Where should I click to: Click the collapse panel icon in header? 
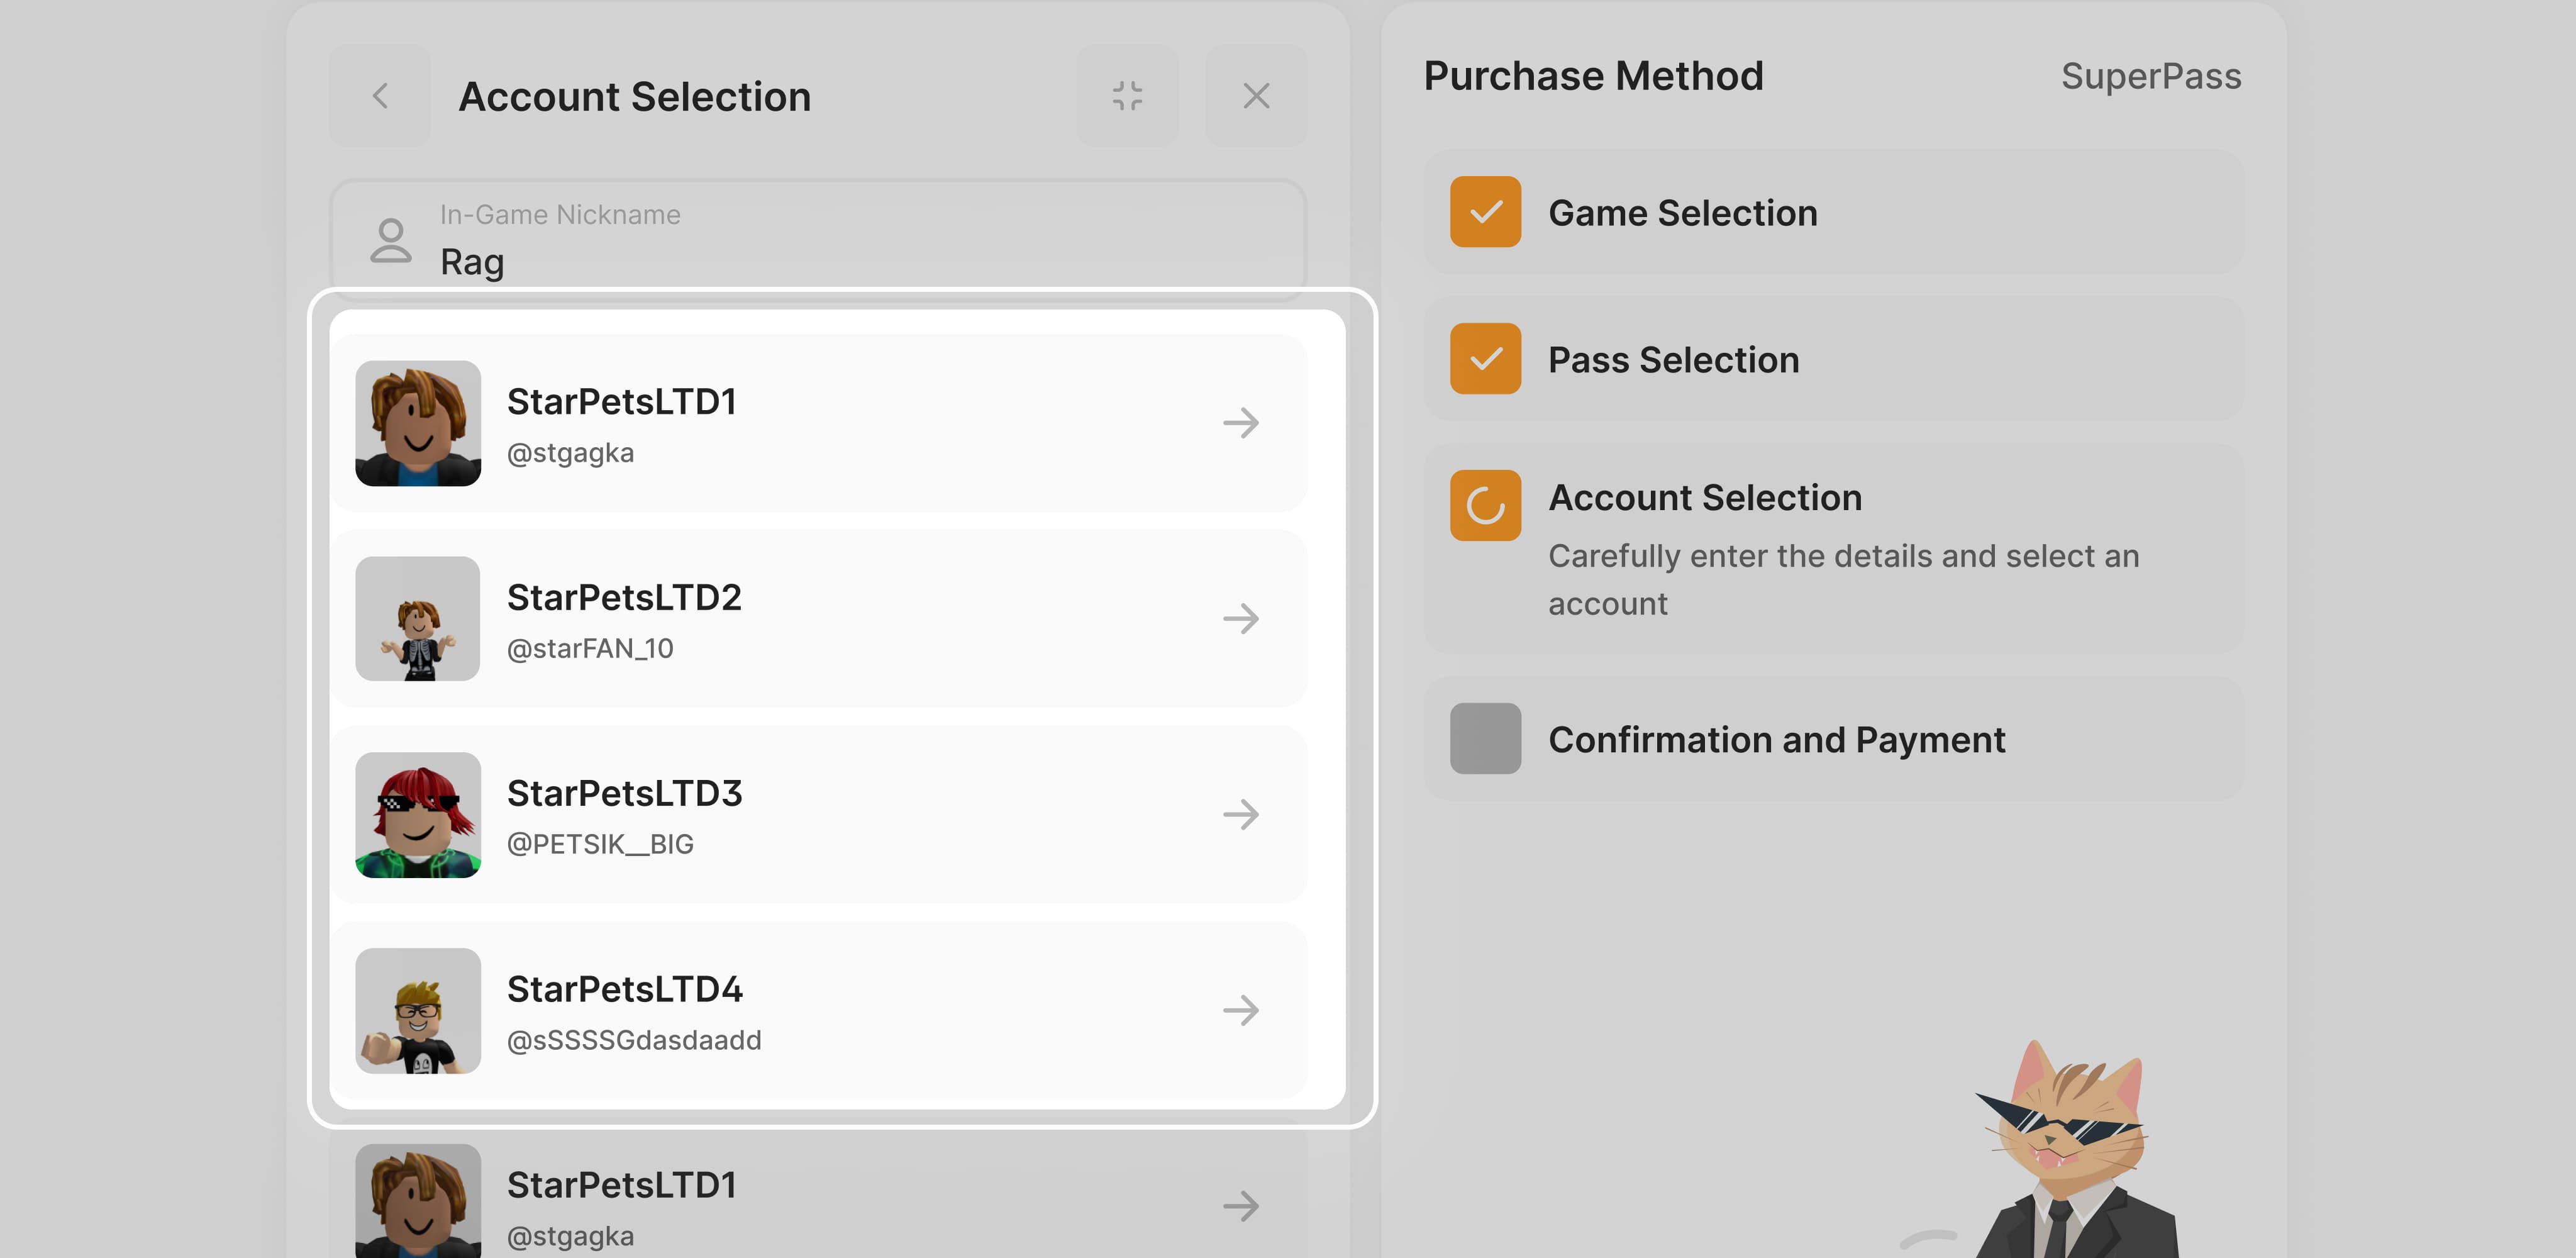tap(1127, 96)
